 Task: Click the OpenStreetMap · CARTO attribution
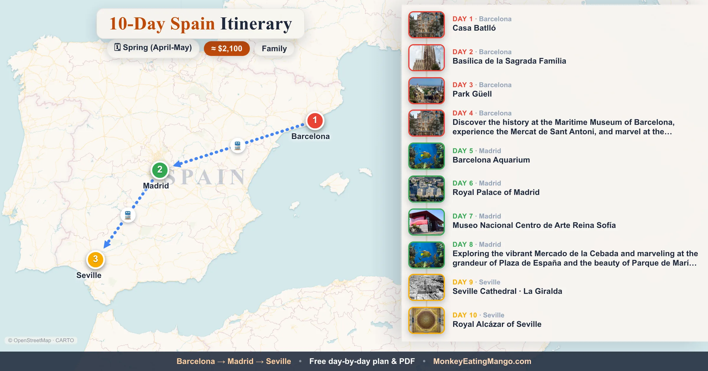41,340
